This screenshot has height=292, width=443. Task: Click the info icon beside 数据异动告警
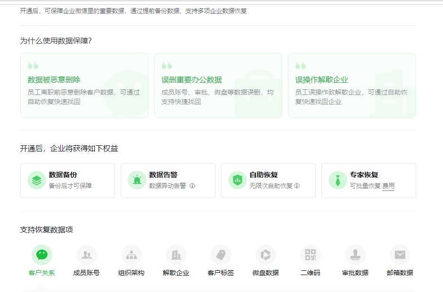click(x=192, y=186)
